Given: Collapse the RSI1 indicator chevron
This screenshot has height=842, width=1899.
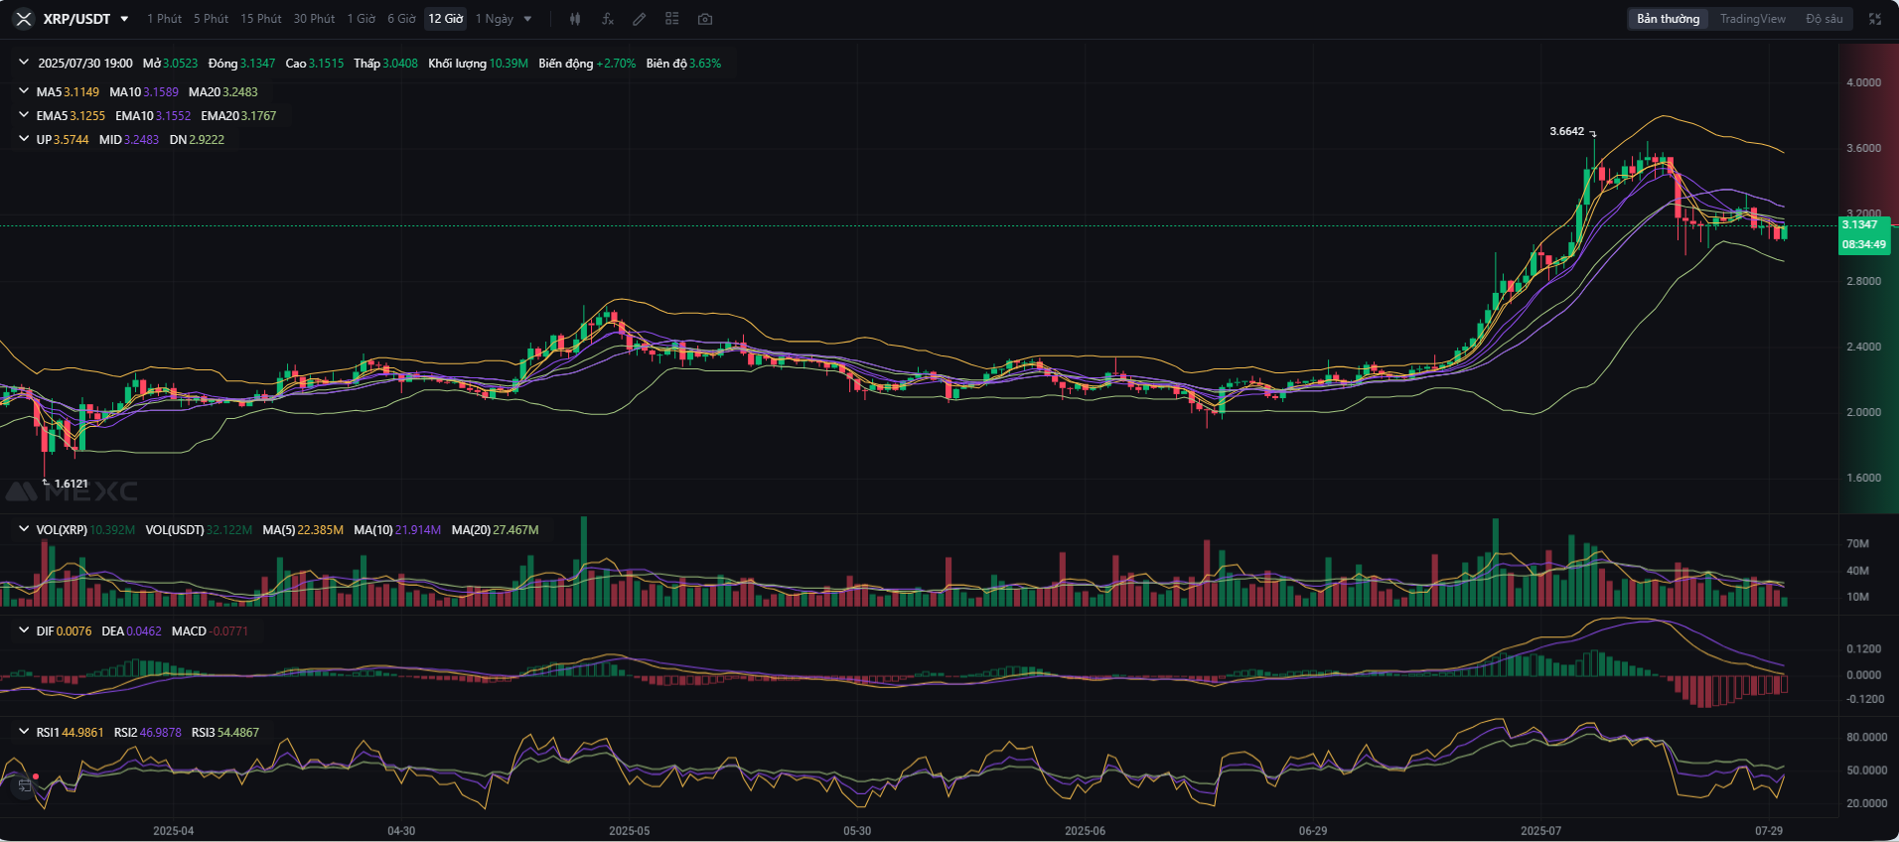Looking at the screenshot, I should tap(24, 732).
